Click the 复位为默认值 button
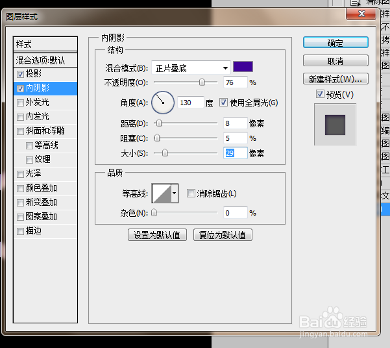 coord(223,235)
